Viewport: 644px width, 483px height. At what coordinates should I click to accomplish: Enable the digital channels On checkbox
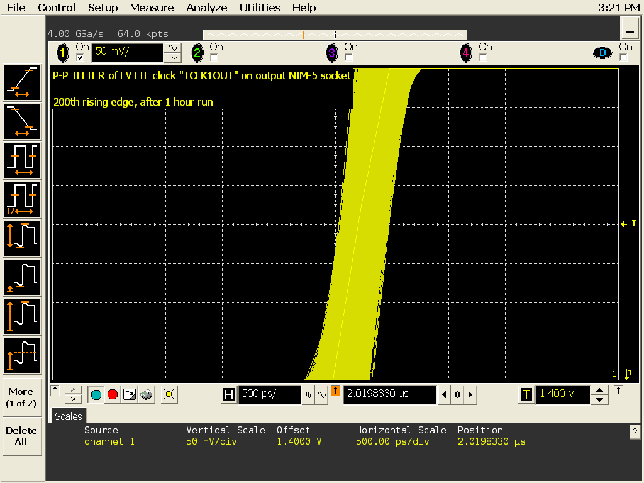(623, 57)
